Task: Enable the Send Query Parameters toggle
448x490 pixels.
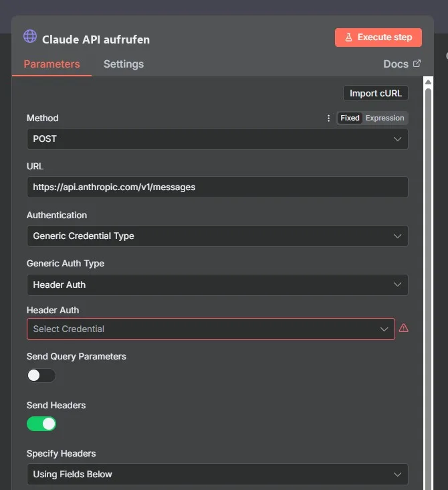Action: click(x=41, y=376)
